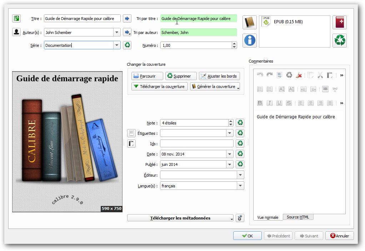The image size is (365, 251).
Task: Select the Vue normale tab
Action: (267, 217)
